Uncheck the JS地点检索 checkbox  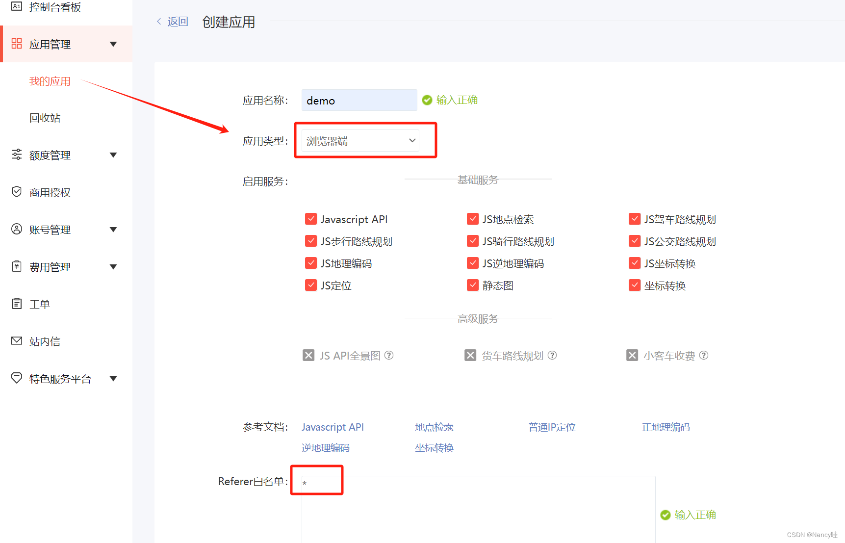473,219
